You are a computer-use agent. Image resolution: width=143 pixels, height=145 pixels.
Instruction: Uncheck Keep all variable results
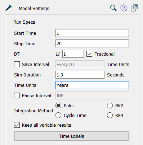pos(17,125)
